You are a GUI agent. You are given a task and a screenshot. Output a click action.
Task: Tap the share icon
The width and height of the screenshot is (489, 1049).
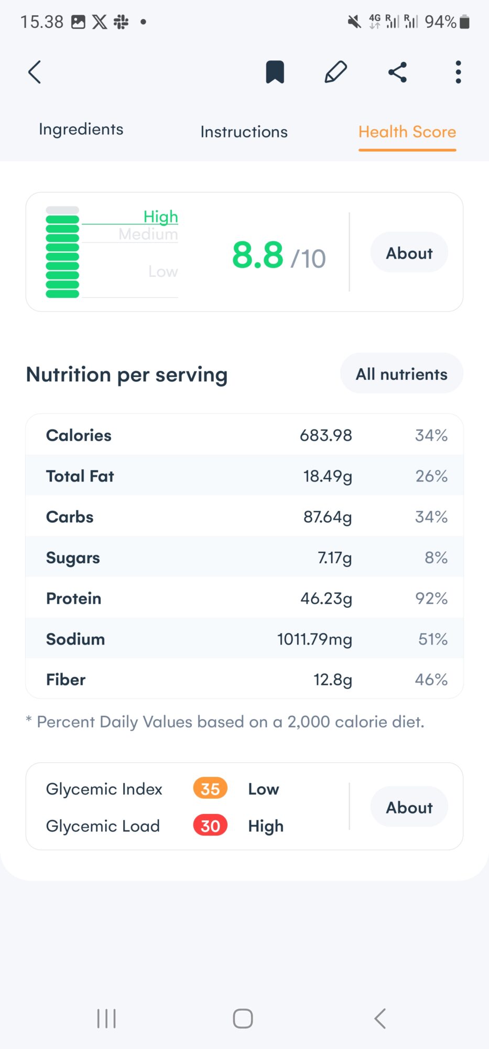[x=397, y=72]
